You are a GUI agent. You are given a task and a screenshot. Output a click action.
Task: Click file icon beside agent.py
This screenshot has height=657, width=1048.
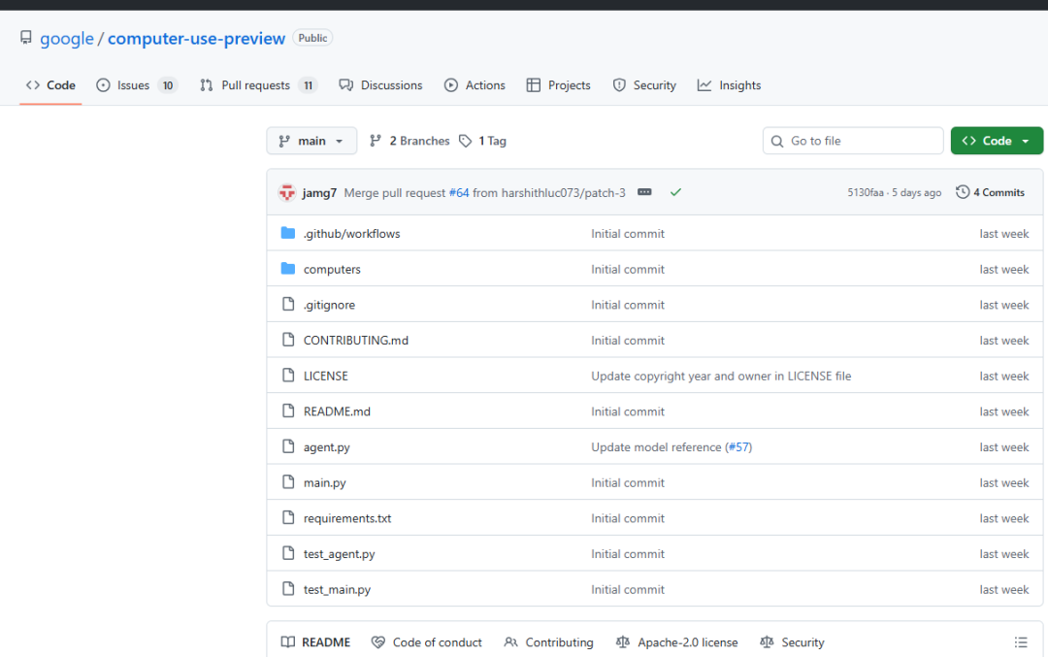(x=288, y=446)
